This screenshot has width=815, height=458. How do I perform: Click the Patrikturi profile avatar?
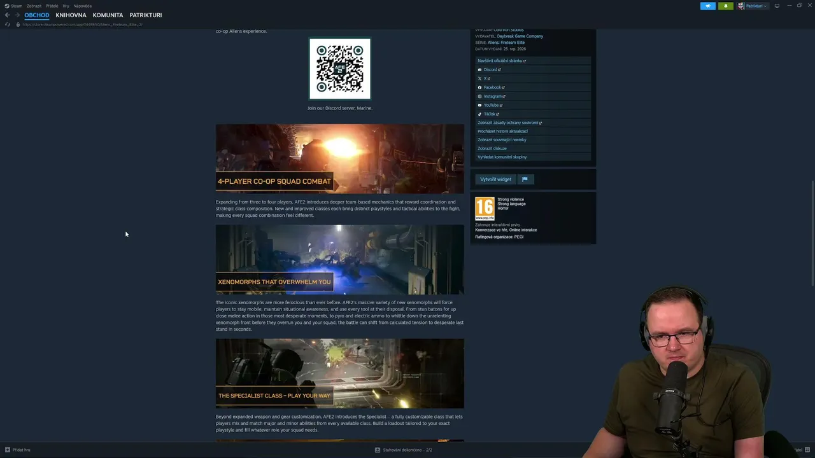click(x=741, y=6)
